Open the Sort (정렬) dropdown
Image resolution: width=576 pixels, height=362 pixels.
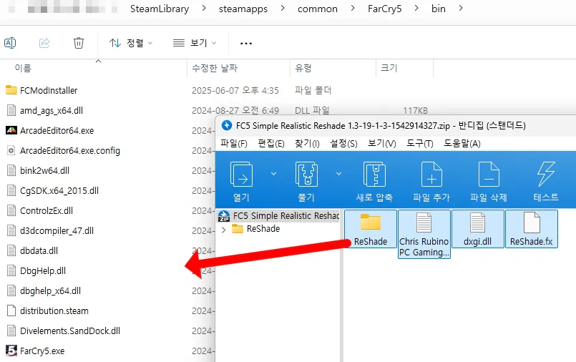click(131, 43)
